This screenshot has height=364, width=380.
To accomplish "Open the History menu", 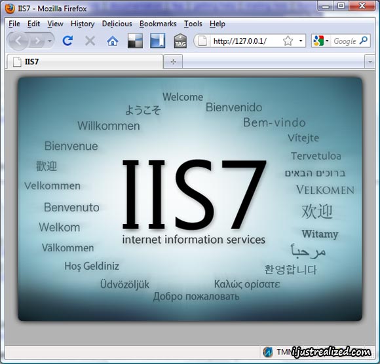I will tap(83, 24).
